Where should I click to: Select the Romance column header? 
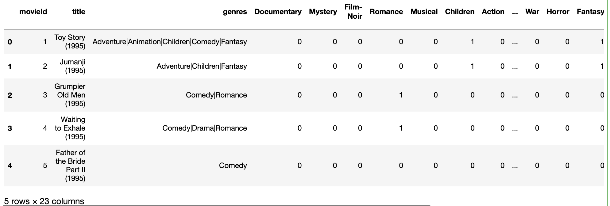coord(386,12)
